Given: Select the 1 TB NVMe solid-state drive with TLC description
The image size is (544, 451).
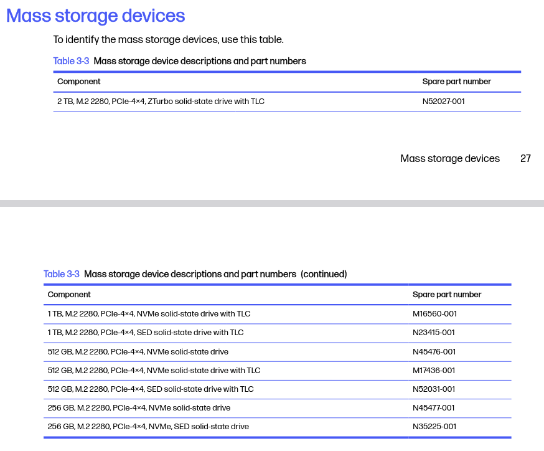Looking at the screenshot, I should [149, 314].
